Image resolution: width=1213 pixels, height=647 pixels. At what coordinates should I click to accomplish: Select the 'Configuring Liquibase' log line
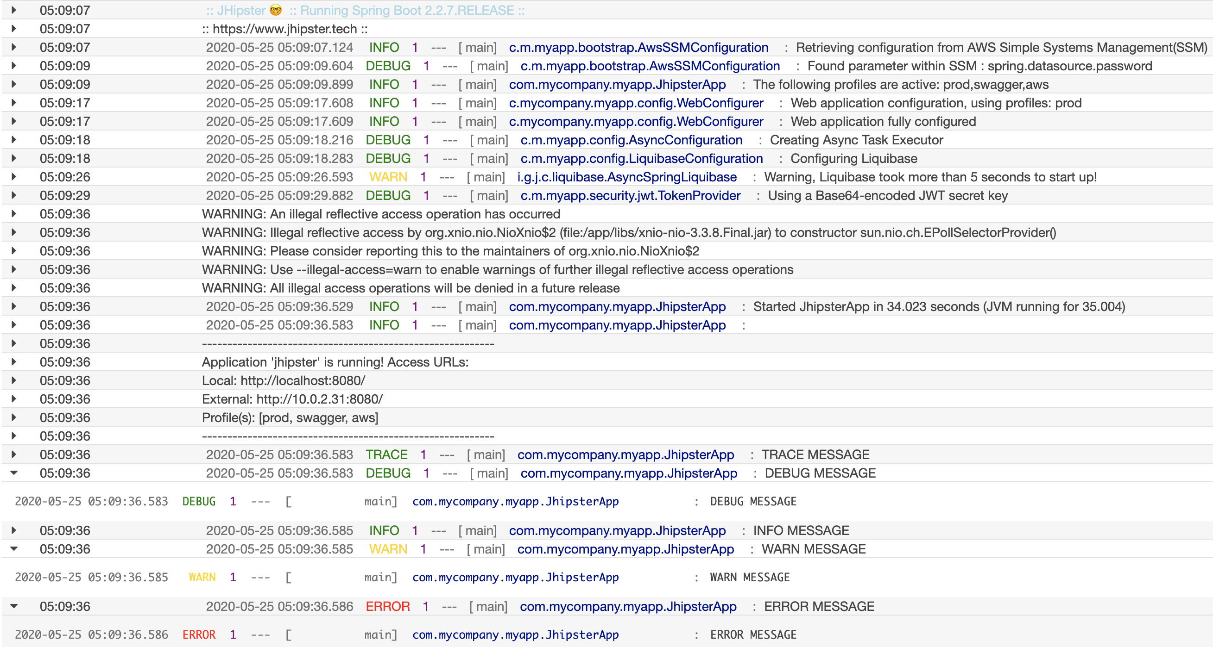click(853, 158)
